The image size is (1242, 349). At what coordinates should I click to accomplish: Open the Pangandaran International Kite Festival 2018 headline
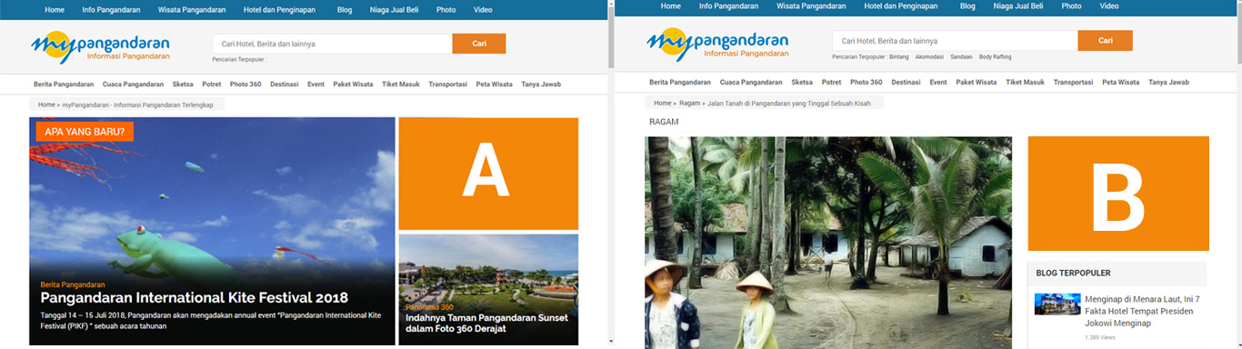coord(195,297)
